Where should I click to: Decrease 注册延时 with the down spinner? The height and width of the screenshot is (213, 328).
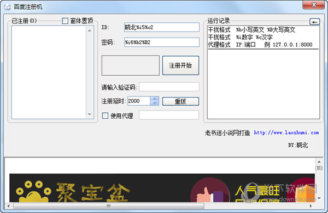[x=155, y=103]
